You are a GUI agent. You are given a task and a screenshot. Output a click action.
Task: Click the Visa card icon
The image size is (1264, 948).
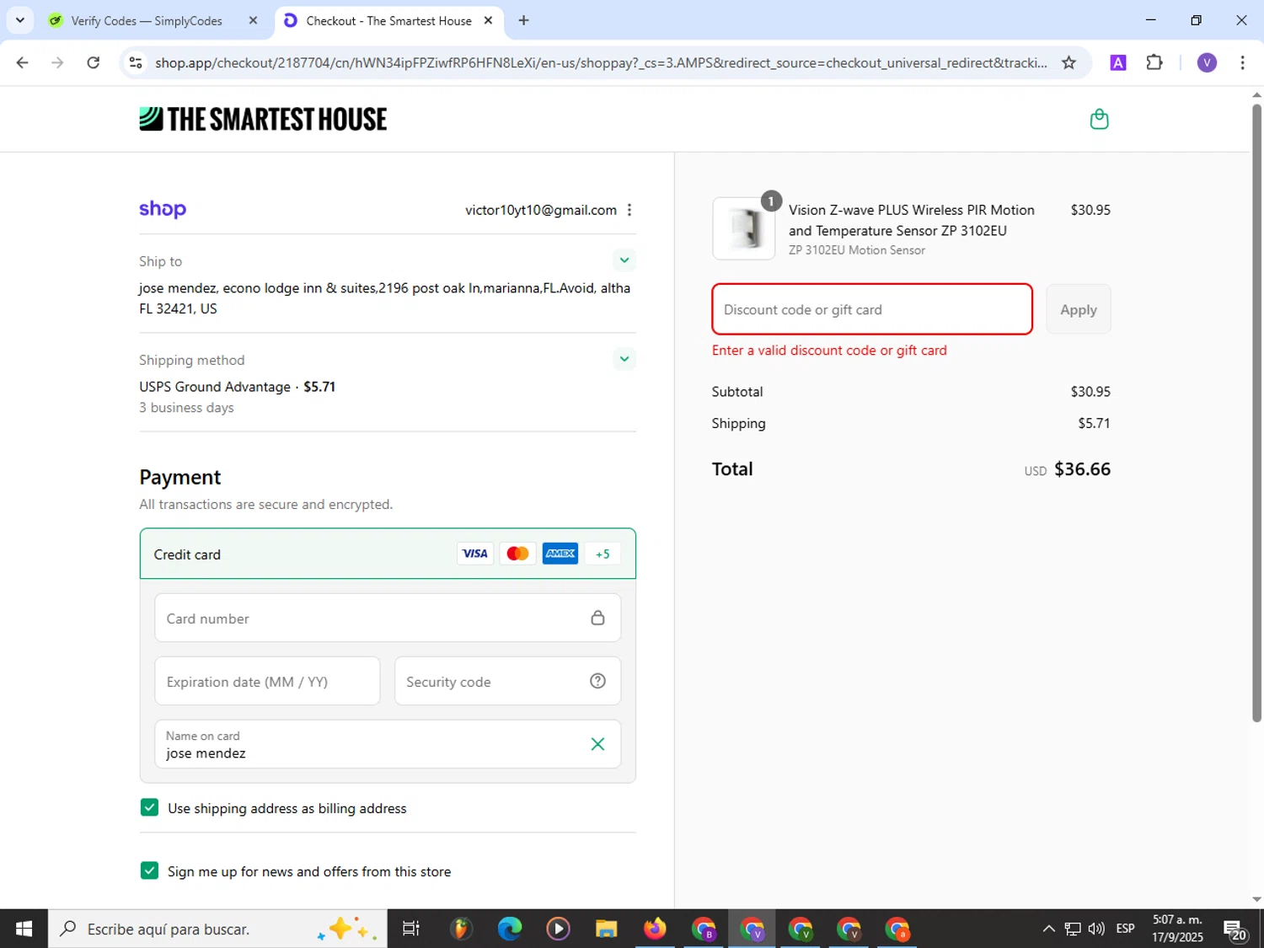click(475, 554)
